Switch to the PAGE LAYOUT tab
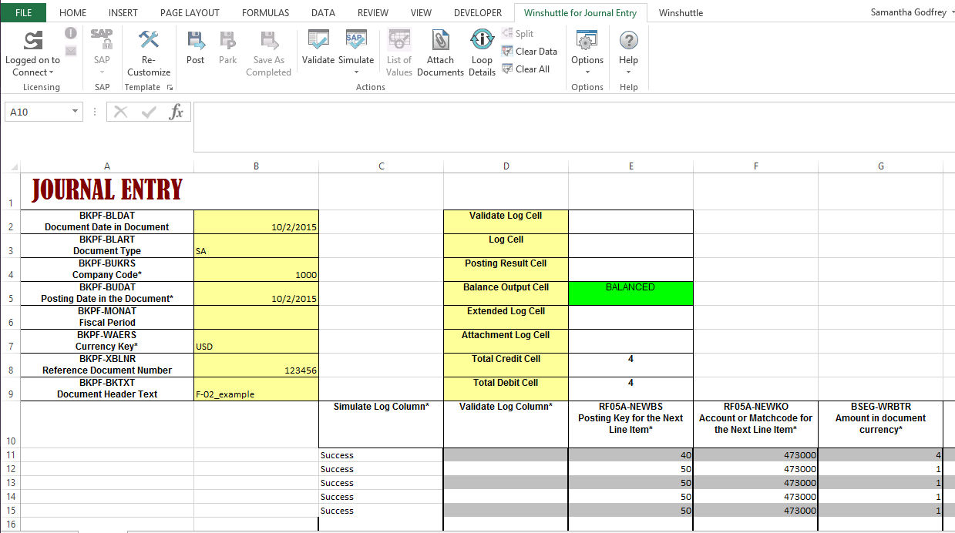 (x=190, y=12)
